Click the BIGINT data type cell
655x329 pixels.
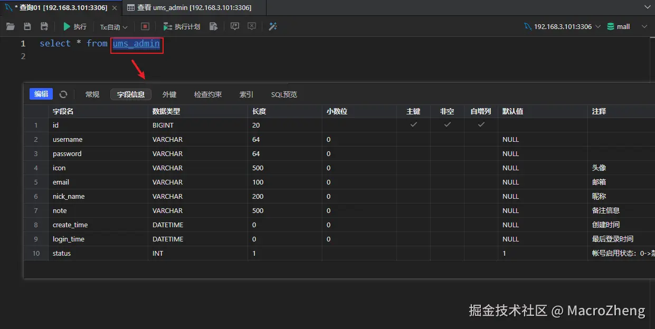198,125
